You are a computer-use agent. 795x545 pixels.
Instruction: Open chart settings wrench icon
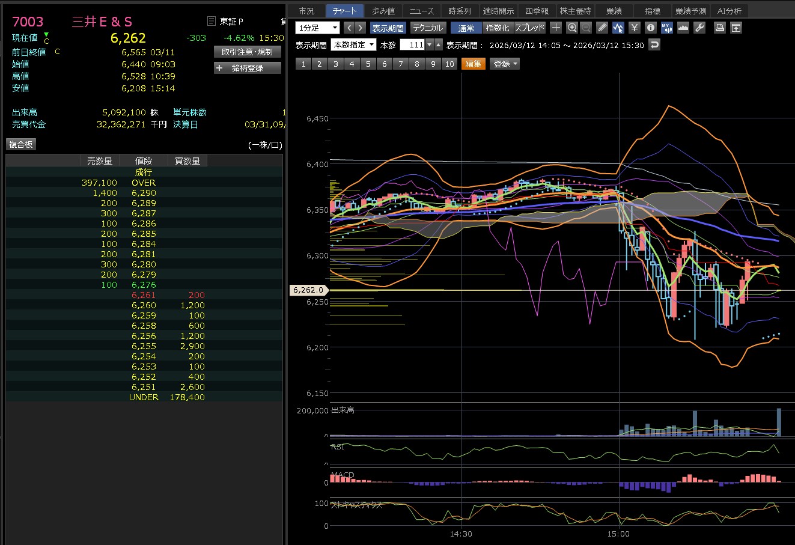(699, 28)
